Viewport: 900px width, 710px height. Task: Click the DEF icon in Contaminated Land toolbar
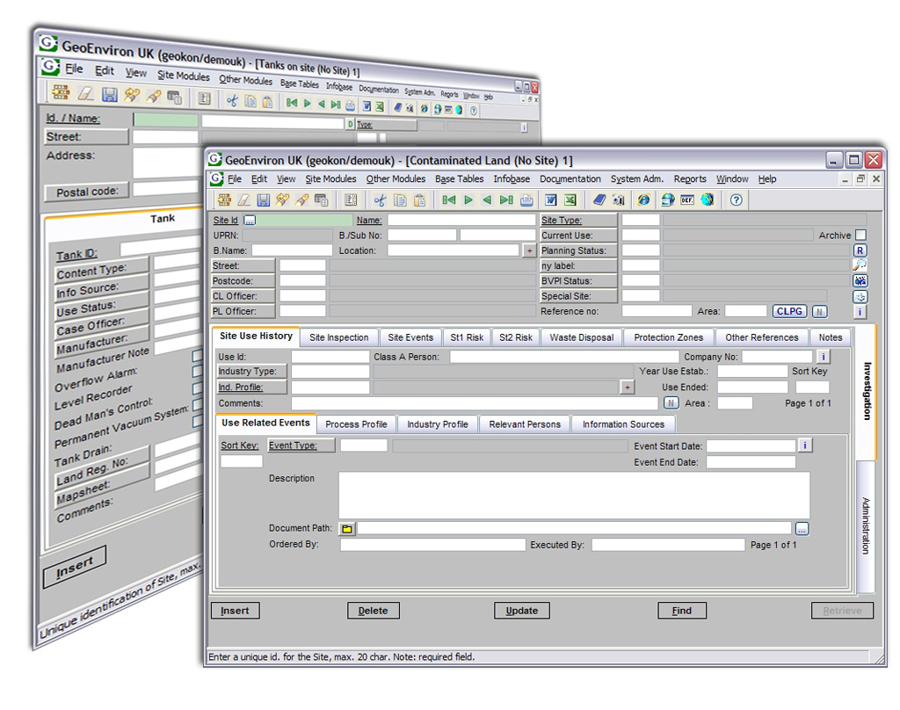click(687, 199)
